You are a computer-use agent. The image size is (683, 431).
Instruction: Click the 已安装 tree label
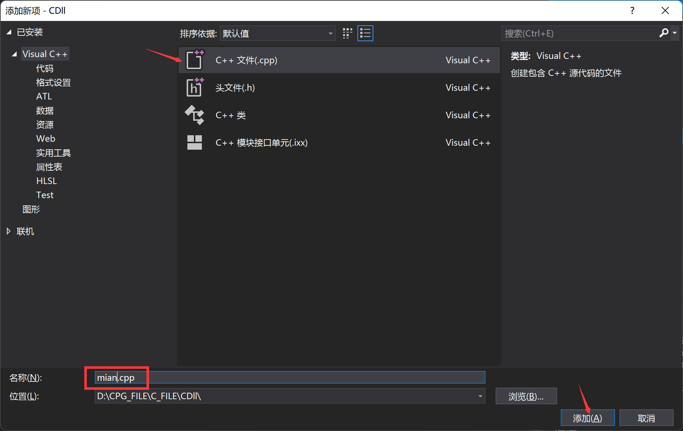pyautogui.click(x=30, y=32)
